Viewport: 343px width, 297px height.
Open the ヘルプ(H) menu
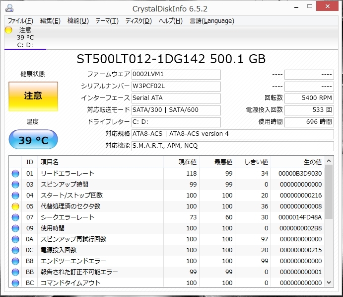tap(170, 21)
